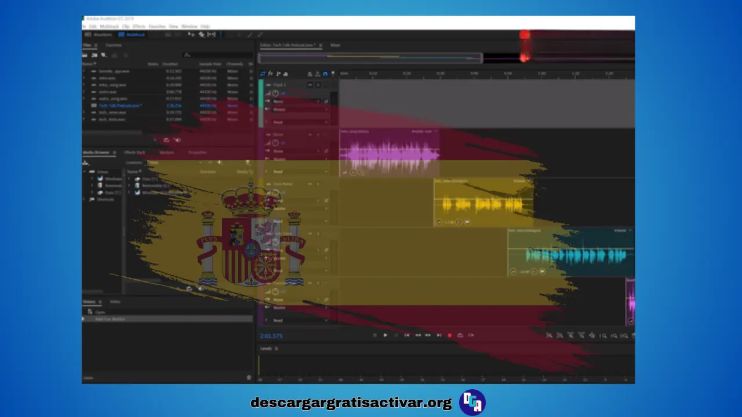Toggle the Effects (fx) track view button
The image size is (742, 417).
(x=270, y=74)
